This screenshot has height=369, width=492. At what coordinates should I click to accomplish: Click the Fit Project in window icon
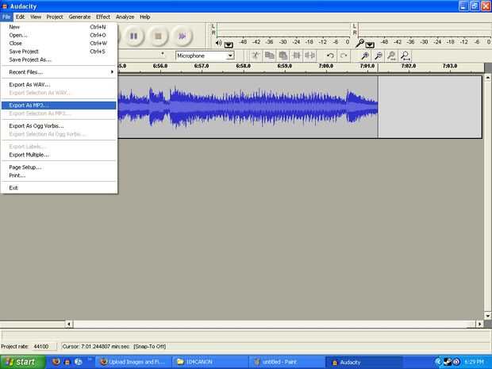tap(405, 56)
